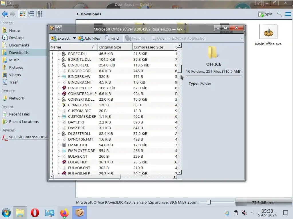Go back in Dolphin navigation

pos(5,14)
